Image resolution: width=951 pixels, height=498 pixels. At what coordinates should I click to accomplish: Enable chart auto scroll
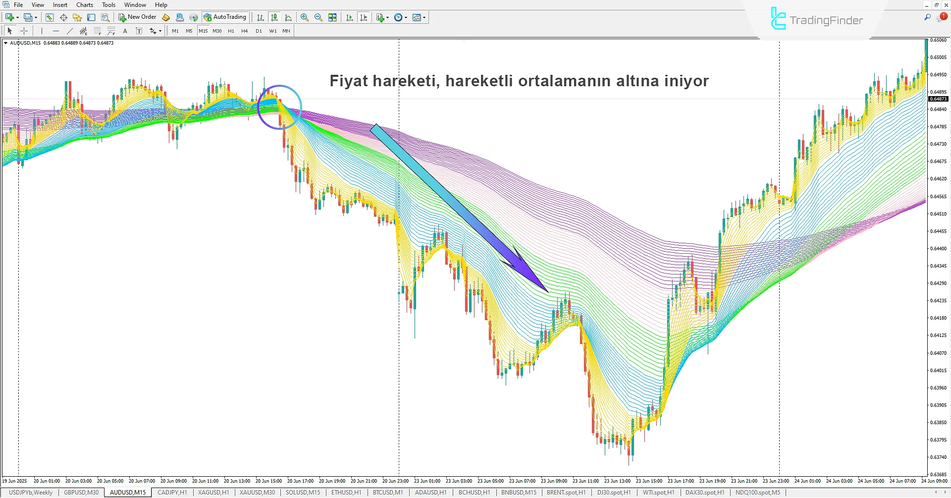coord(350,17)
